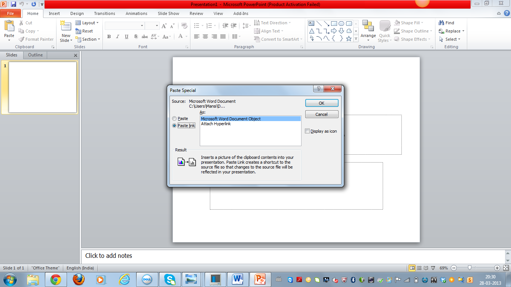Image resolution: width=511 pixels, height=287 pixels.
Task: Expand the shapes gallery More arrow
Action: point(356,38)
